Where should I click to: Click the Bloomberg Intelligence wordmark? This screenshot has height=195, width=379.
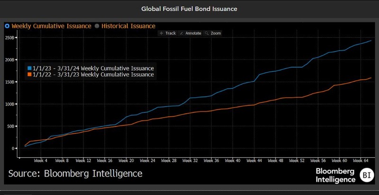335,176
